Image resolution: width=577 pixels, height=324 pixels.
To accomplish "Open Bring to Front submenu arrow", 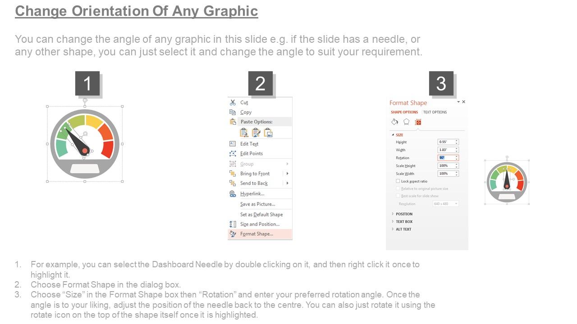I will (x=287, y=174).
